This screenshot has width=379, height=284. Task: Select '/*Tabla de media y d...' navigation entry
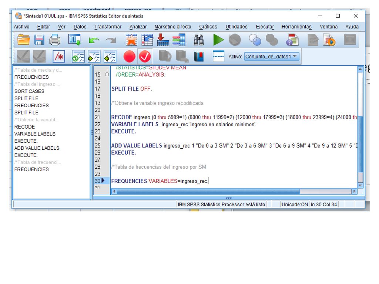click(38, 70)
